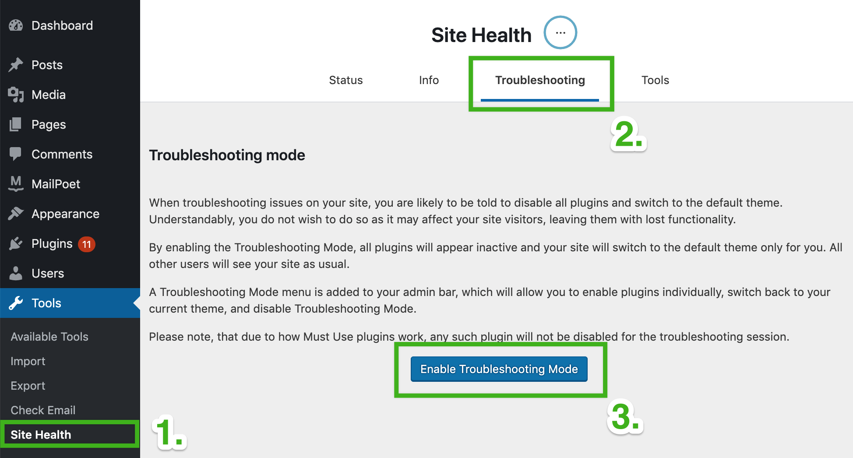
Task: Switch to the Status tab
Action: click(x=345, y=80)
